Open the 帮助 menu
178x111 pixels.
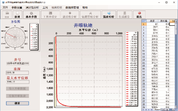pyautogui.click(x=85, y=7)
